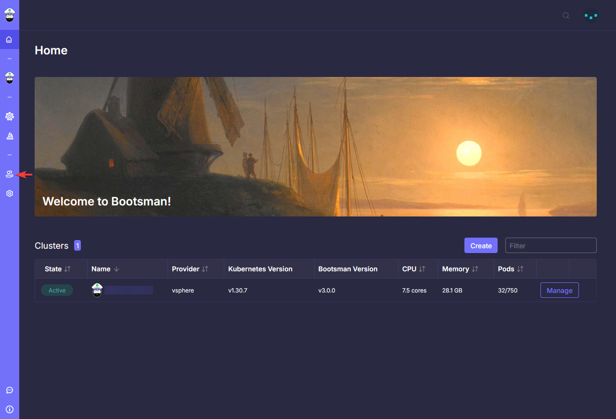Click the search magnifier icon
This screenshot has width=616, height=419.
(566, 15)
